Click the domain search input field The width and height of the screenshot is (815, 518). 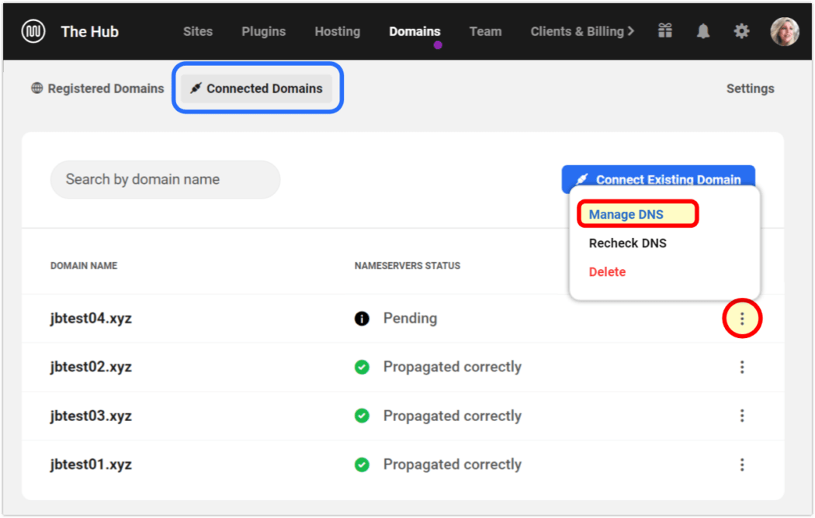pyautogui.click(x=165, y=179)
